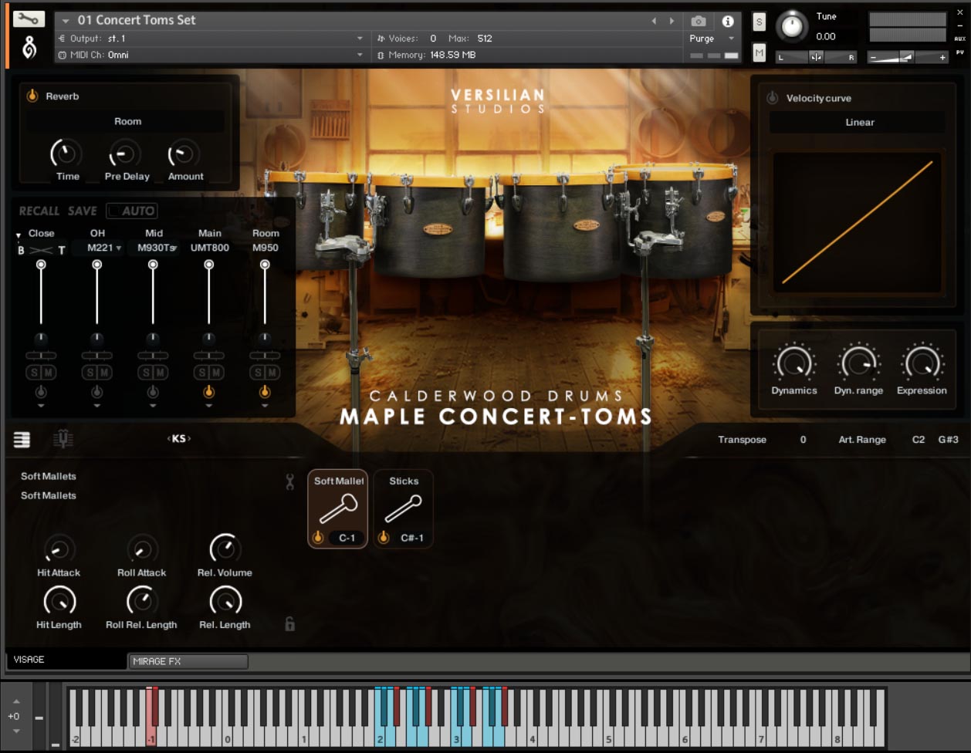971x753 pixels.
Task: Click the Hit Length knob
Action: coord(59,602)
